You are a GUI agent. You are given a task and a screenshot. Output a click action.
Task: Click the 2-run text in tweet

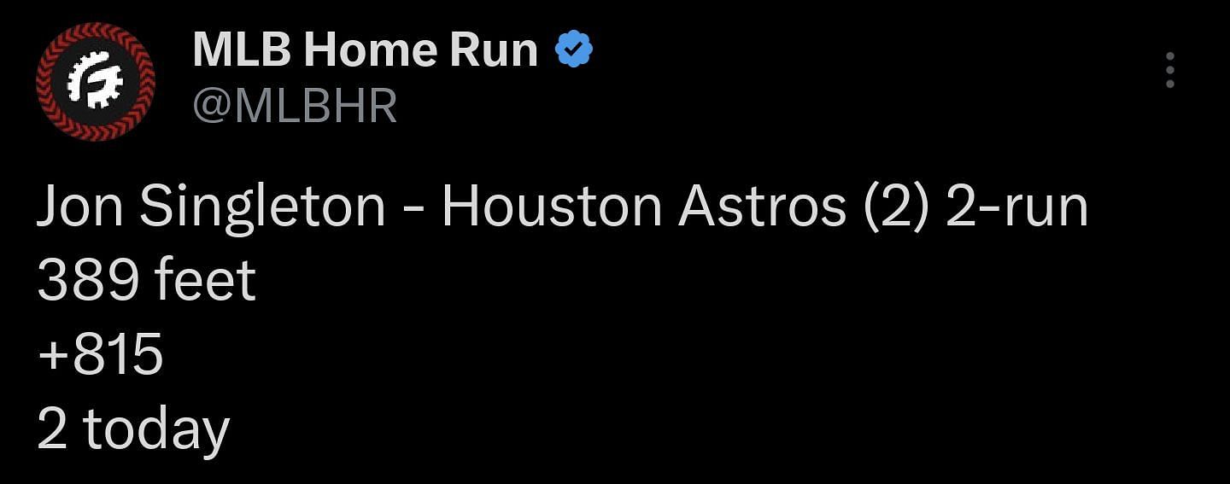click(1016, 209)
